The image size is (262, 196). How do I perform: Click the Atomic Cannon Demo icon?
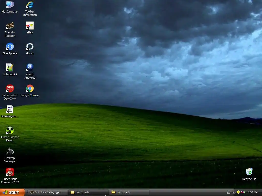10,134
